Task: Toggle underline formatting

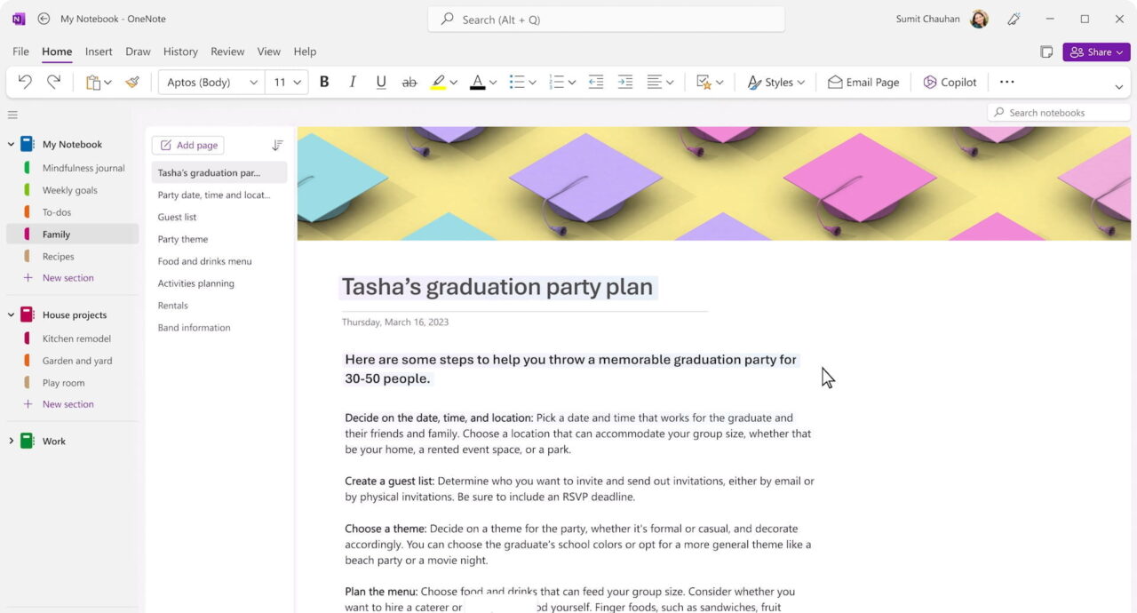Action: tap(380, 82)
